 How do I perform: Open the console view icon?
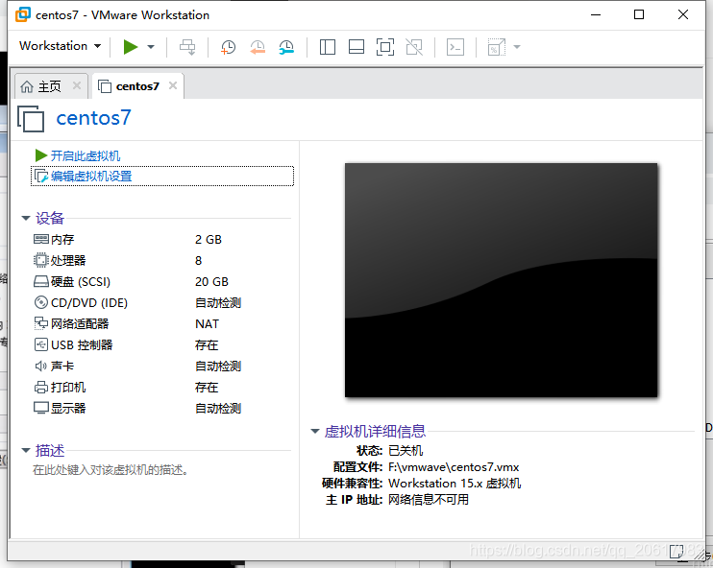coord(455,47)
